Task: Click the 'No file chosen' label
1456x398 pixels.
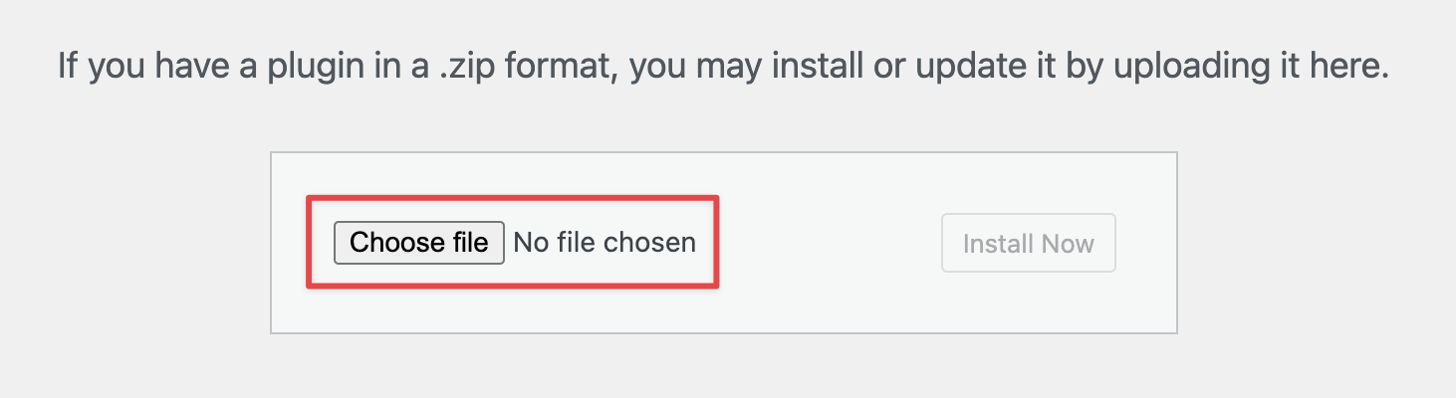Action: click(604, 243)
